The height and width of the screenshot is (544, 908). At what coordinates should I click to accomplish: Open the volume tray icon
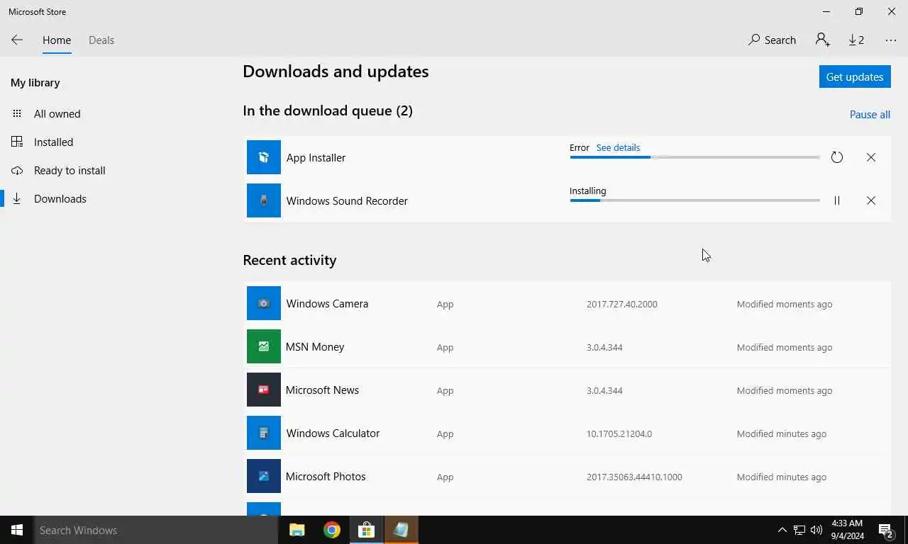[816, 530]
